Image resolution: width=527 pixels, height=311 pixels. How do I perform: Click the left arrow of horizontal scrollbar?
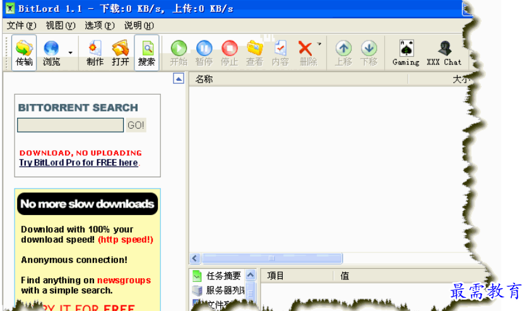tap(195, 258)
